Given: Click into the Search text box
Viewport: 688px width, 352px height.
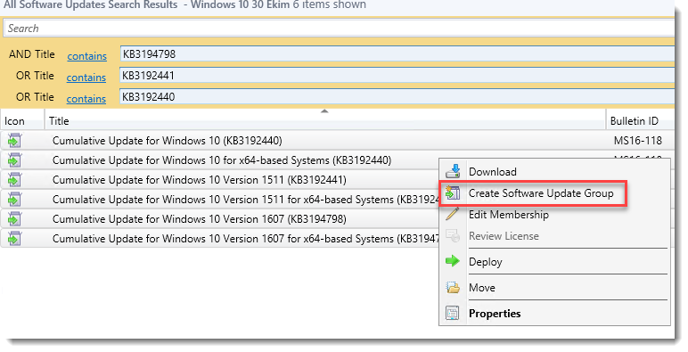Looking at the screenshot, I should point(340,29).
